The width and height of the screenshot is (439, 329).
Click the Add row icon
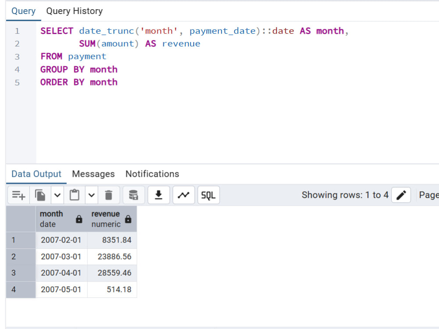(18, 195)
